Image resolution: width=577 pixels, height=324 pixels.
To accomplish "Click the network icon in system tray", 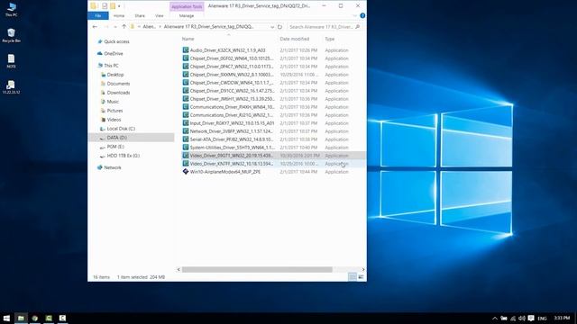I will [x=513, y=318].
